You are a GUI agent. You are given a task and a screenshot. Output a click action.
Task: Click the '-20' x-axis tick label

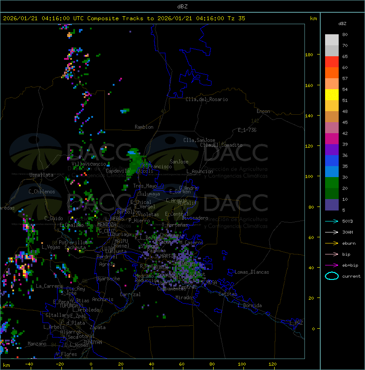click(x=60, y=364)
